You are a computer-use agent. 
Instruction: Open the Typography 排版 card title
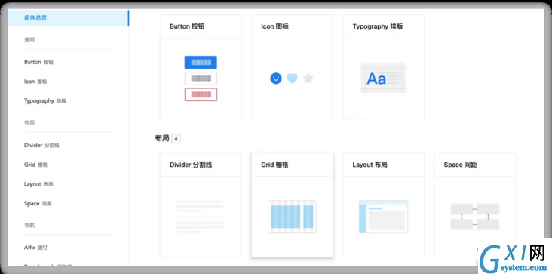[378, 26]
